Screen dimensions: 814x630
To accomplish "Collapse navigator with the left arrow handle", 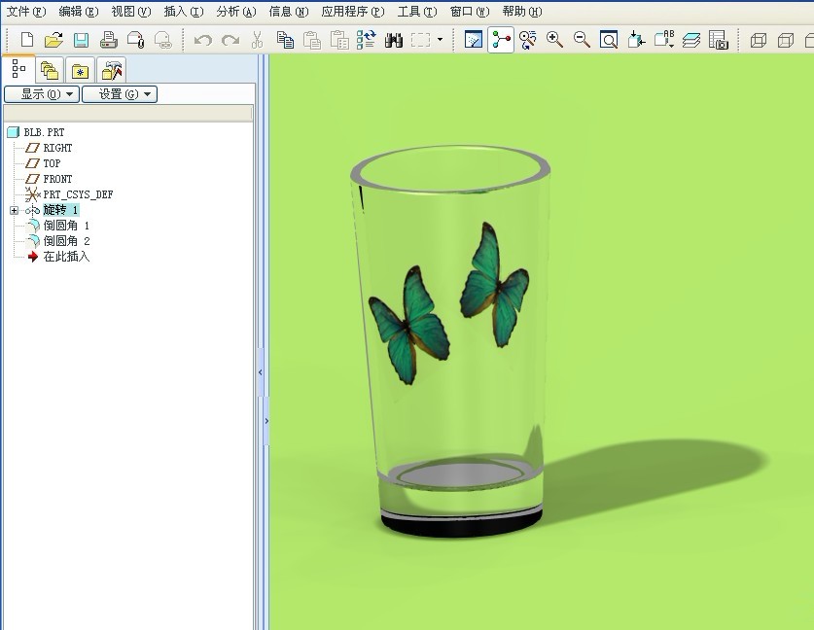I will [x=261, y=372].
